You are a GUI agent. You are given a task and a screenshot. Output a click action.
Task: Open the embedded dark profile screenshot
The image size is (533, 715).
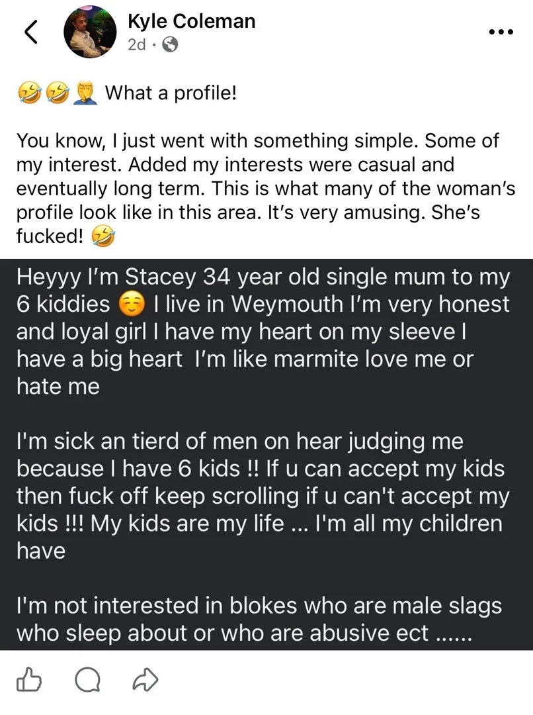coord(266,454)
